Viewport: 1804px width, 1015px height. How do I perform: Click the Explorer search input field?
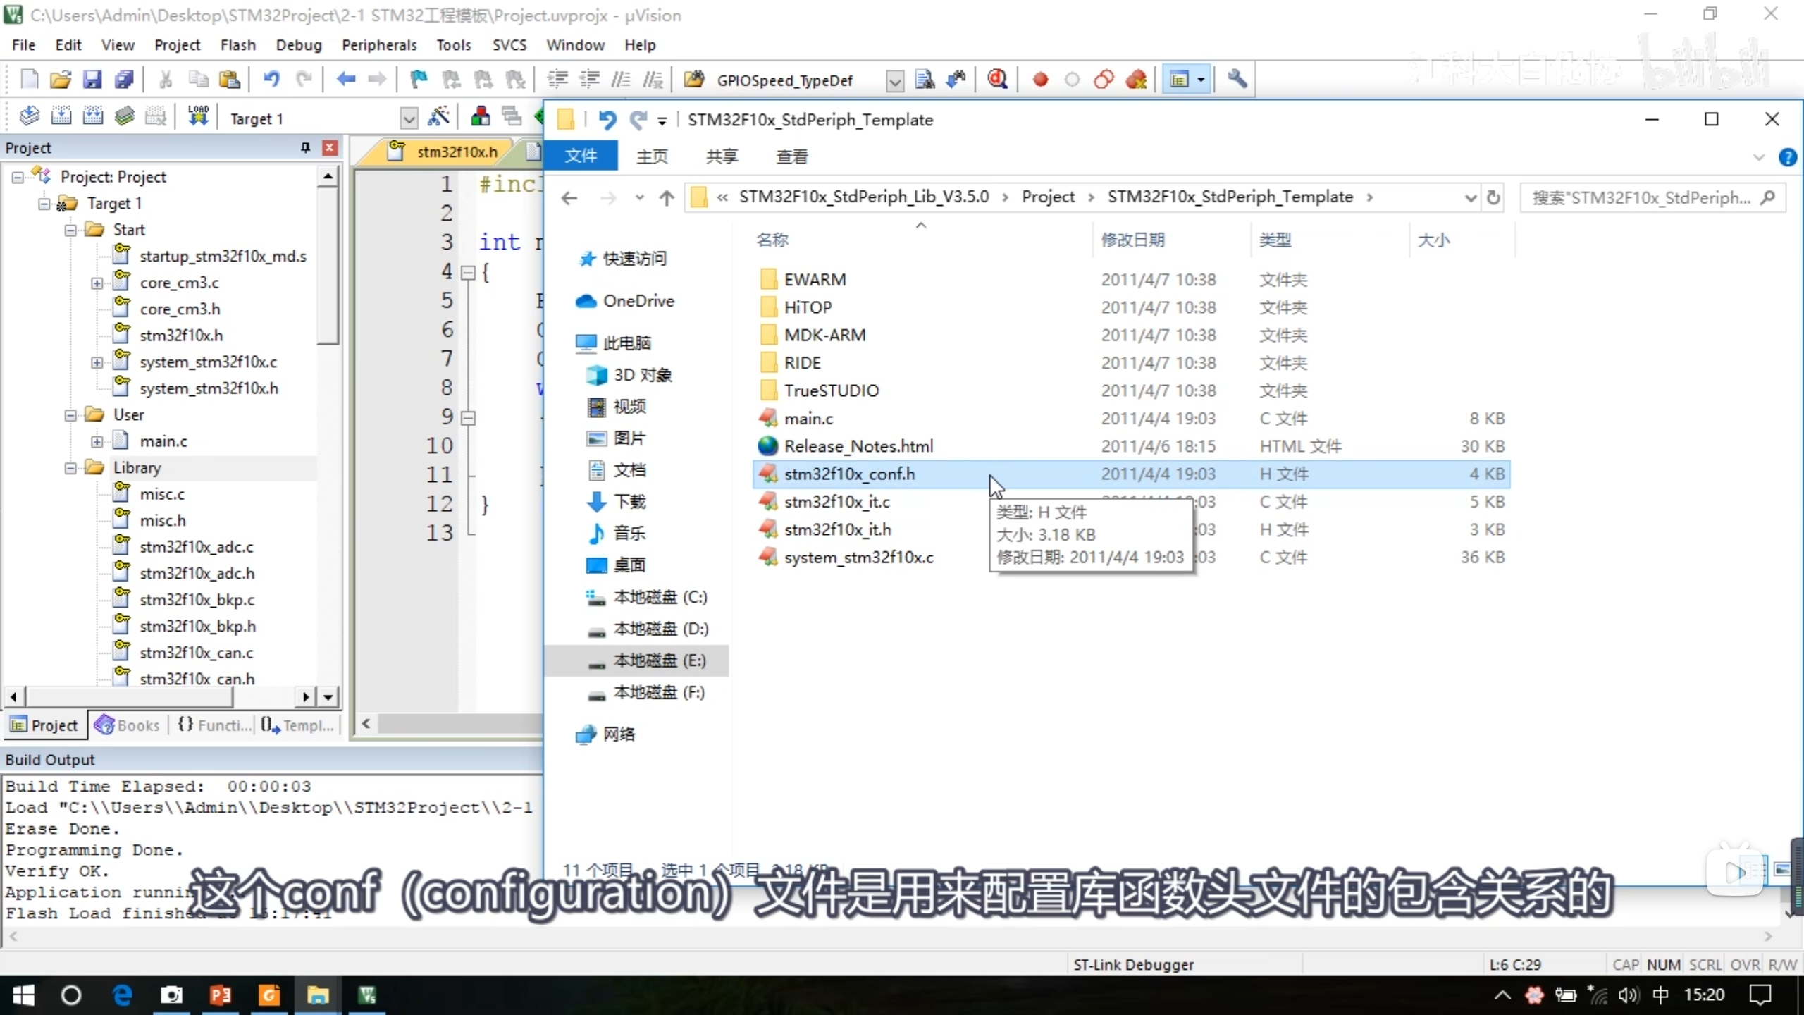(1641, 197)
